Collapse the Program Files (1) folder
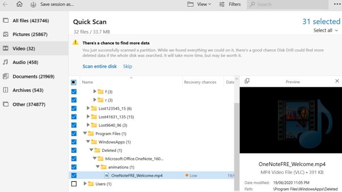The width and height of the screenshot is (342, 192). coord(85,133)
